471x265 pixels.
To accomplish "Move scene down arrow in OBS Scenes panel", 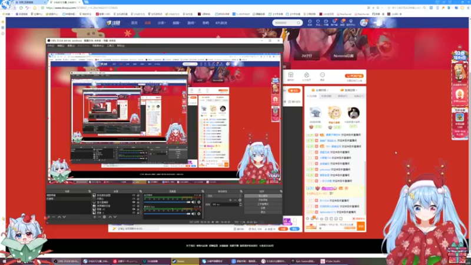I will (64, 217).
